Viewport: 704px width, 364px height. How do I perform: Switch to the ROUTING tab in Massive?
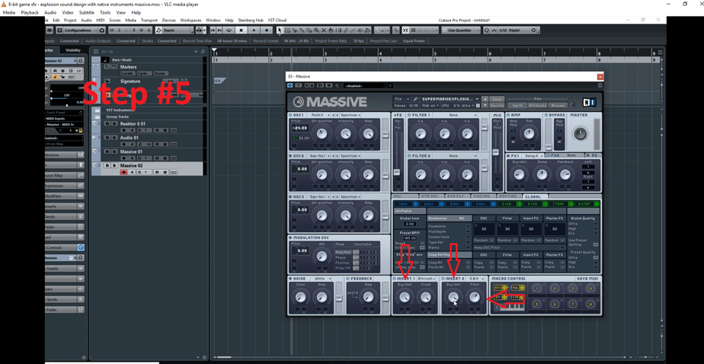[510, 196]
